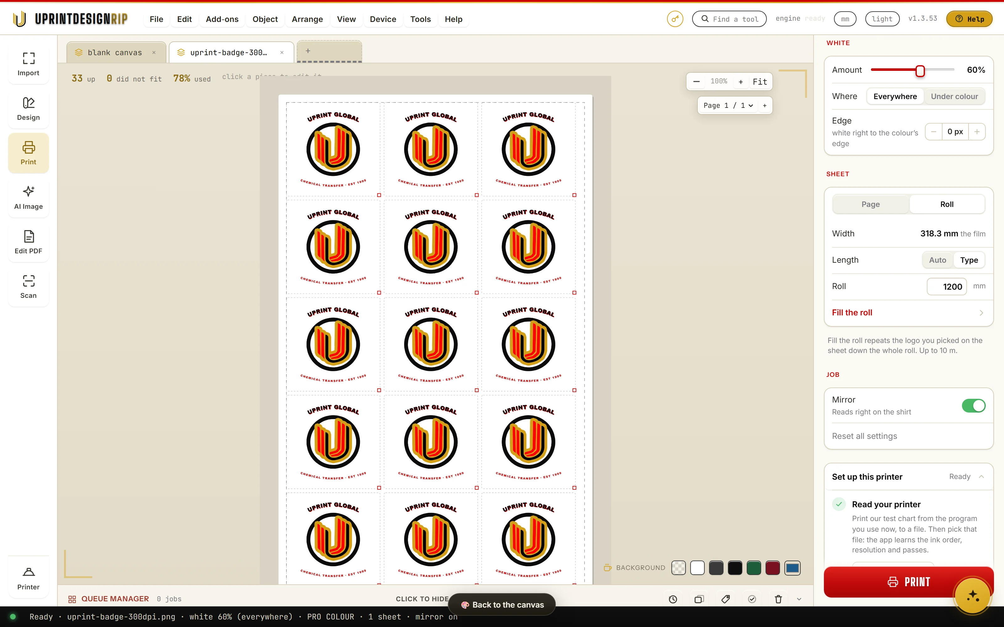
Task: Set sheet mode to Roll
Action: coord(947,204)
